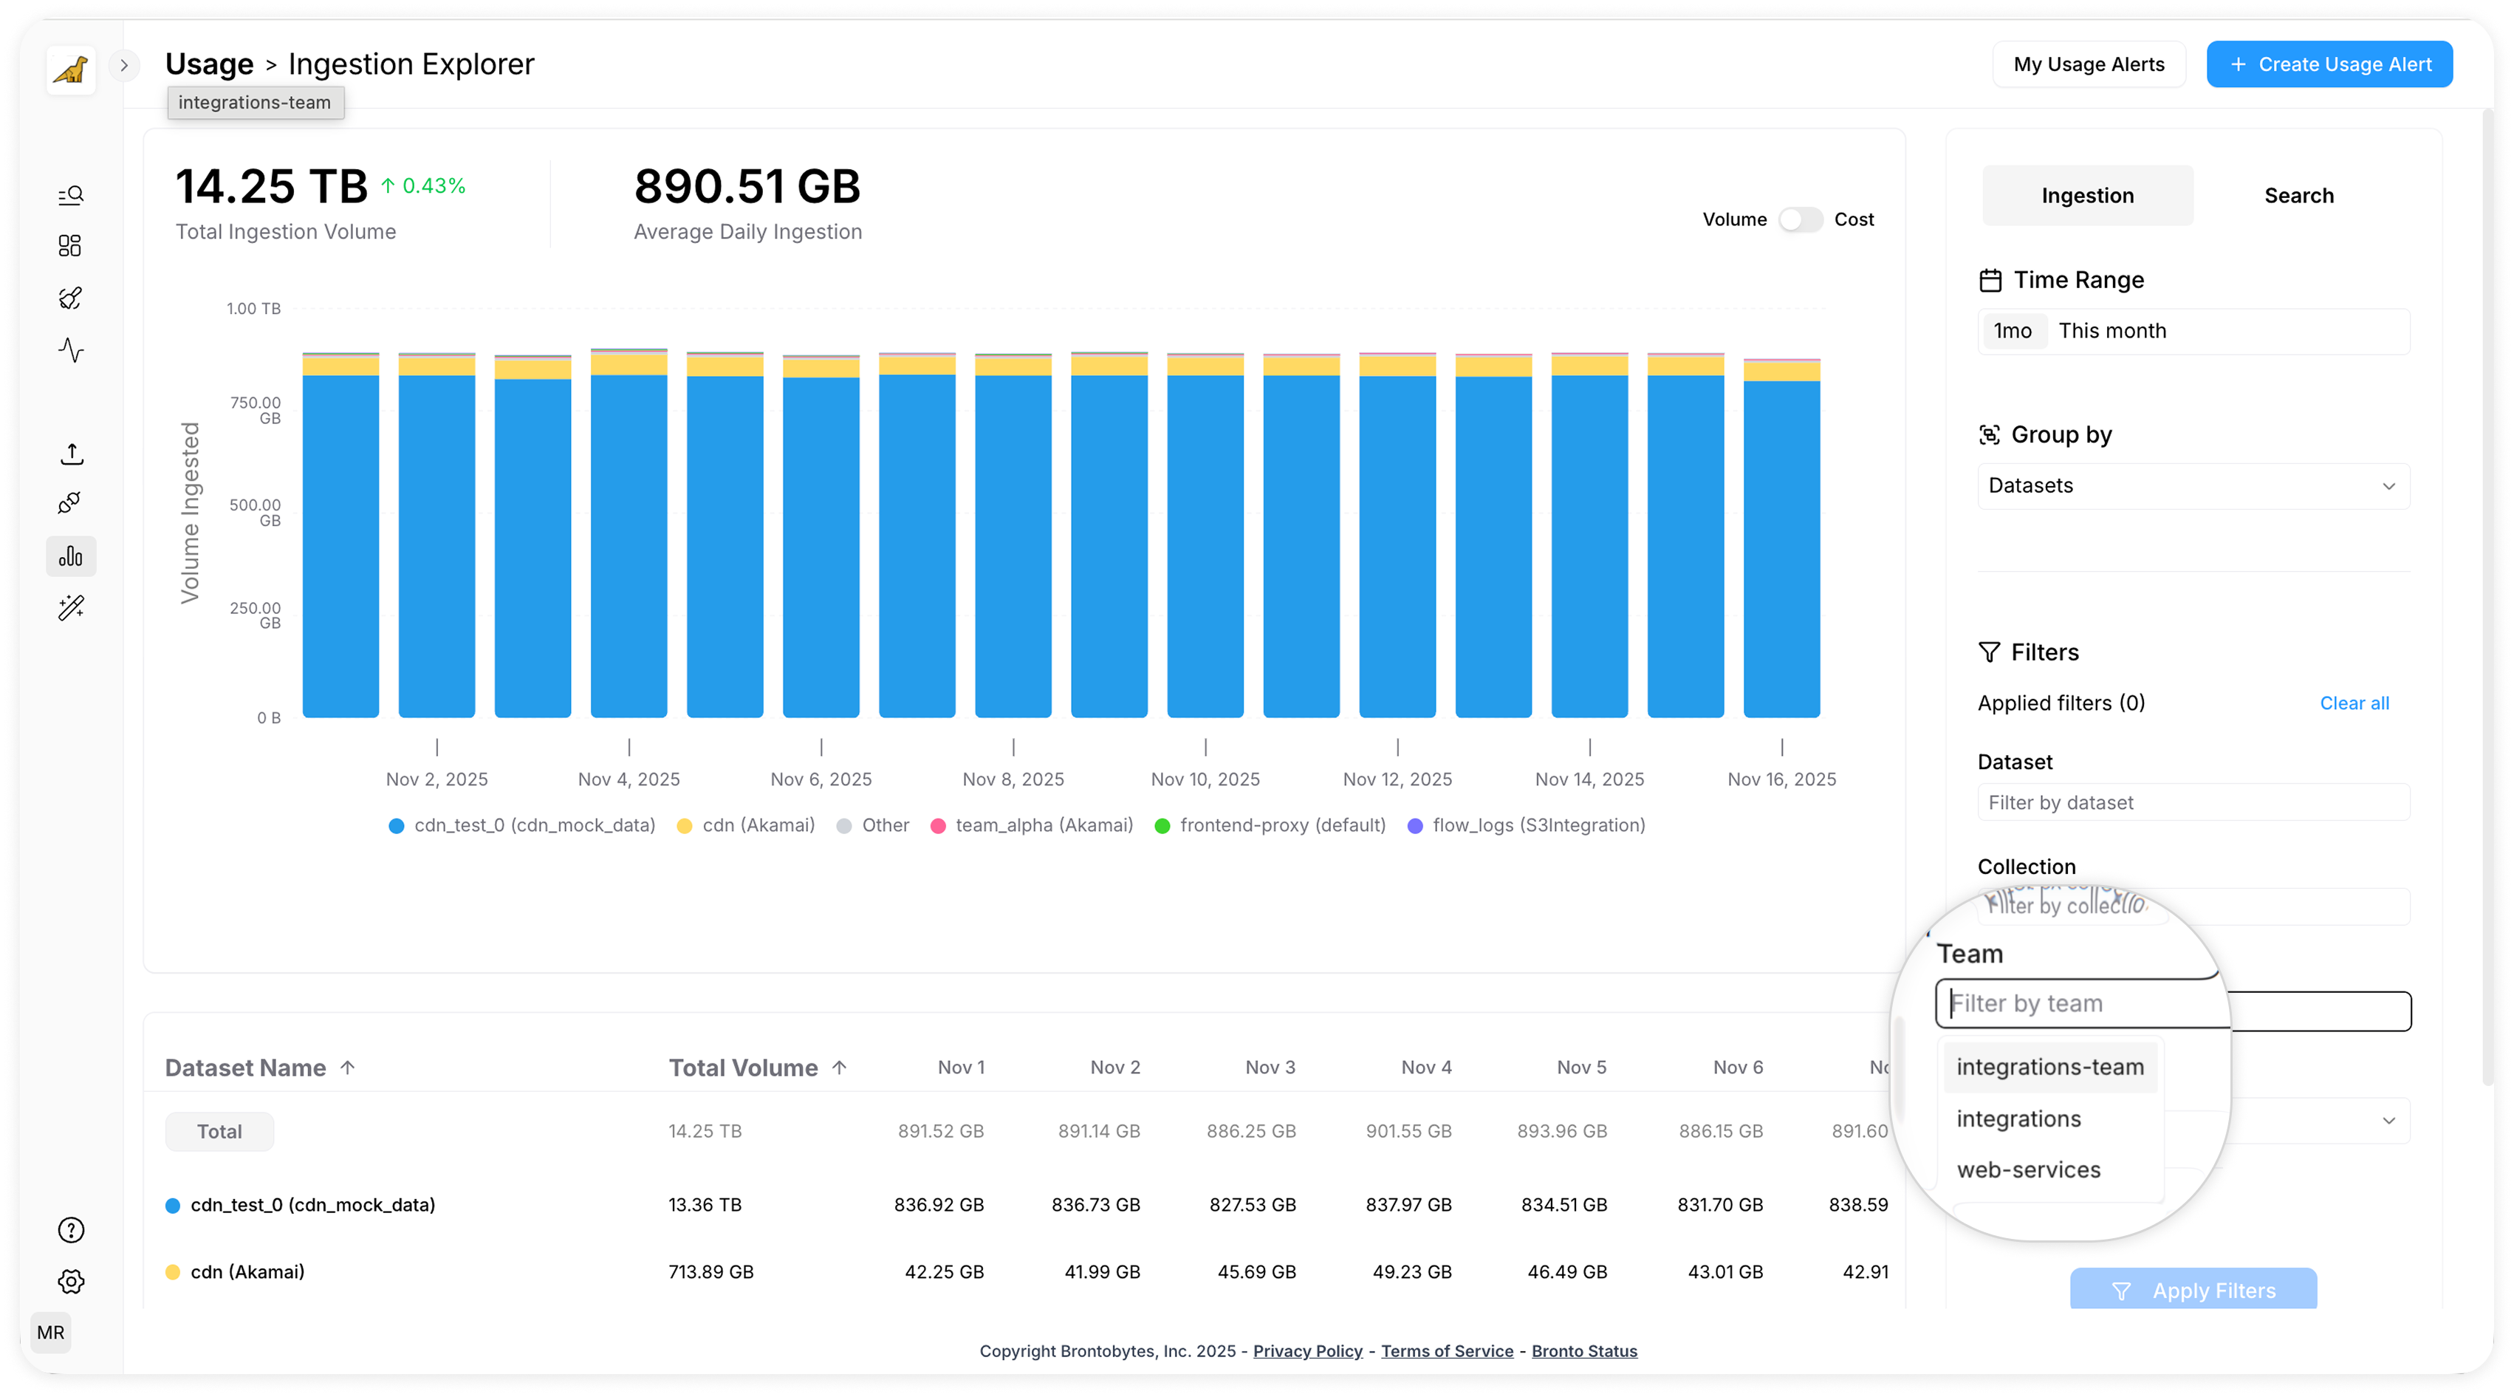
Task: Click the activity pulse icon in sidebar
Action: click(x=70, y=349)
